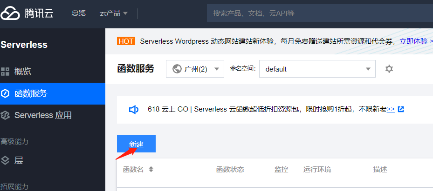The height and width of the screenshot is (191, 433).
Task: Click the 函数状态 column header
Action: pyautogui.click(x=230, y=169)
